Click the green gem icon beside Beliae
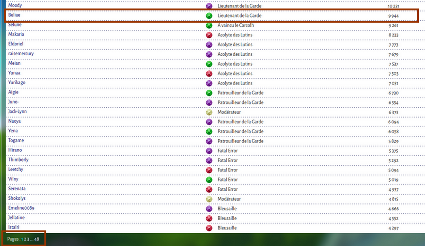The image size is (425, 246). tap(209, 16)
